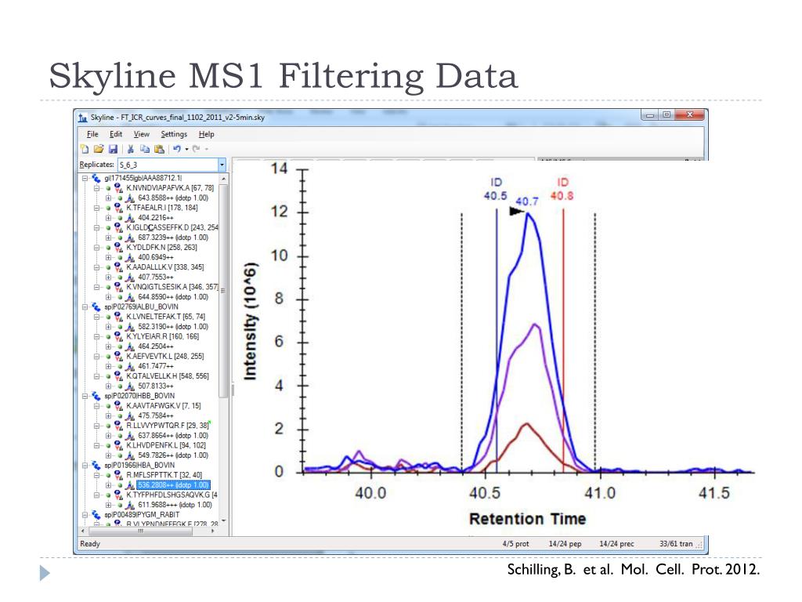Click precursor peak icon beside 611.9688+++
The height and width of the screenshot is (602, 802).
point(131,505)
